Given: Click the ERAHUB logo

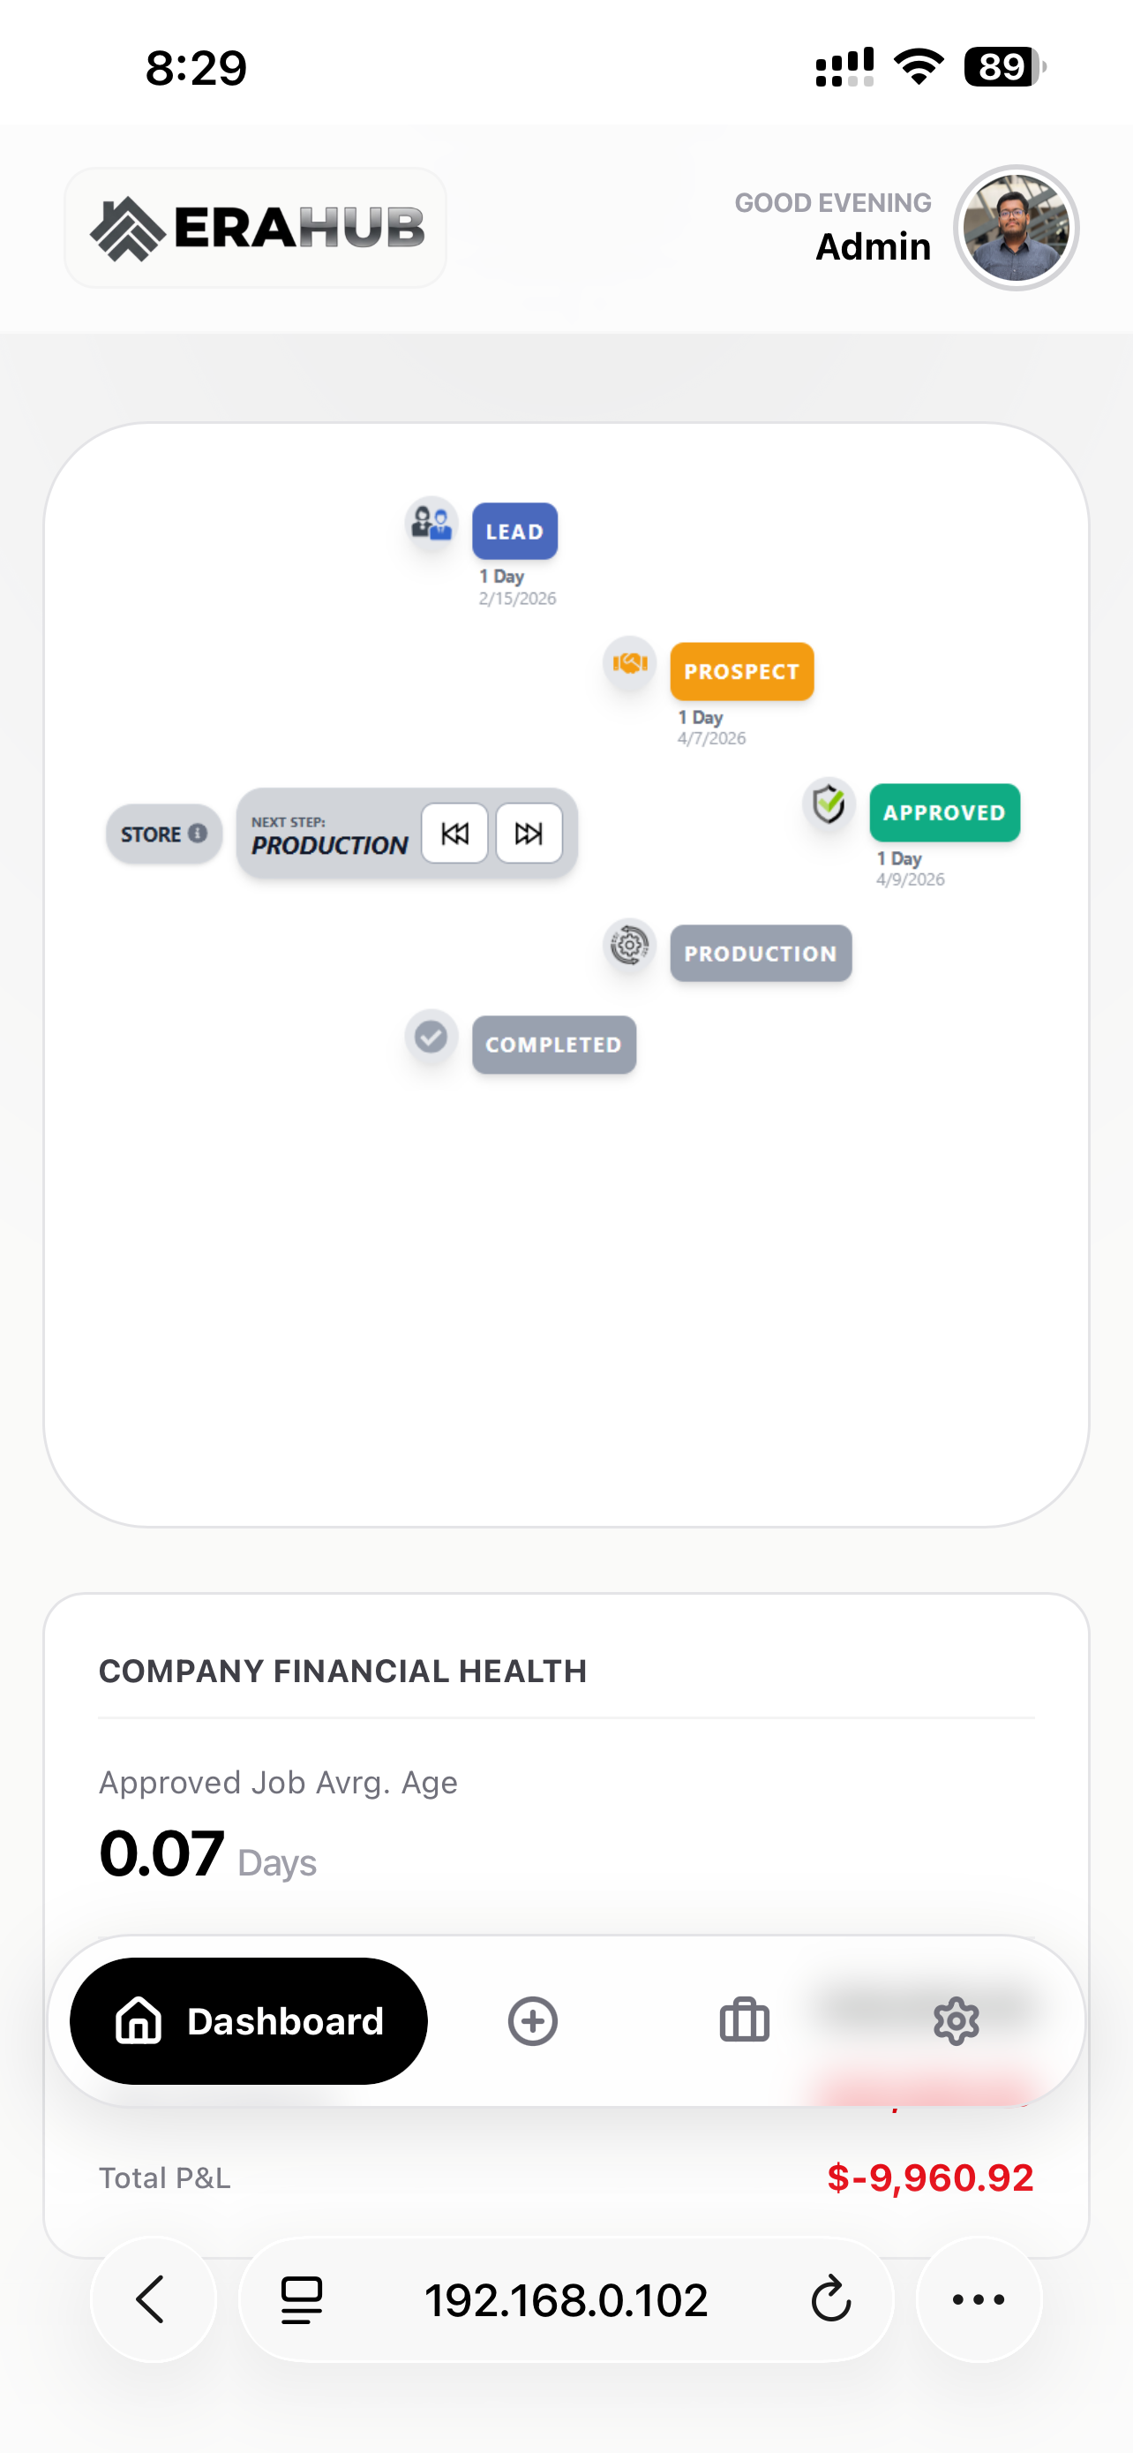Looking at the screenshot, I should click(256, 228).
